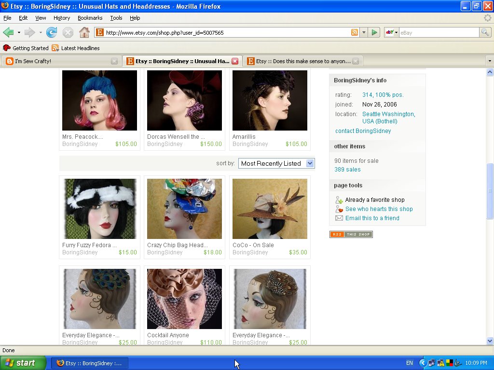Close the 'Does this make sense' tab
494x370 pixels.
pos(356,61)
